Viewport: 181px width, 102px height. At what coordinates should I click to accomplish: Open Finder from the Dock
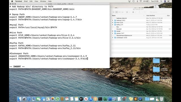(x=20, y=99)
